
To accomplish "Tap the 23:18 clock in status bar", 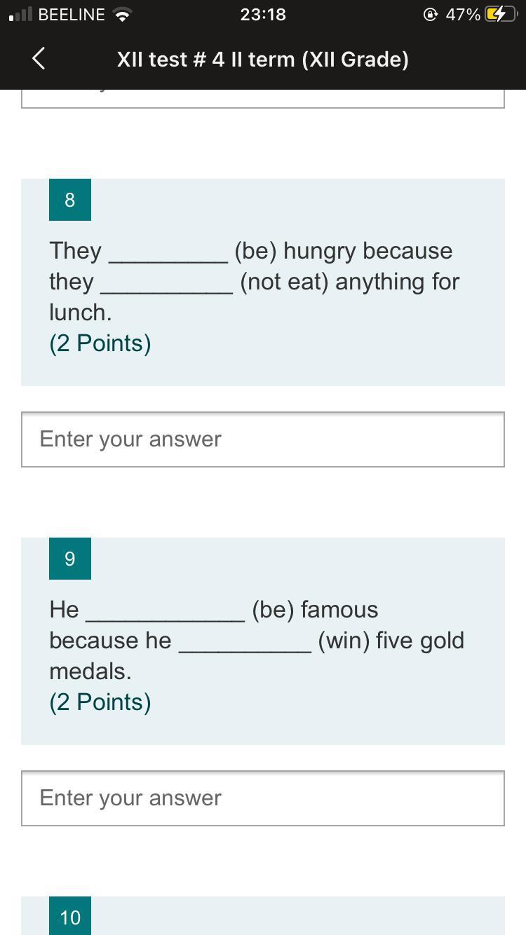I will point(263,15).
